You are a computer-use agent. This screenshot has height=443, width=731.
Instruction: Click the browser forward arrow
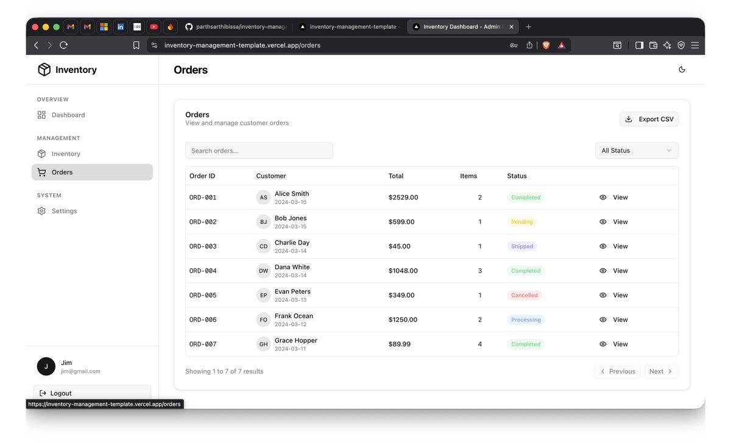pyautogui.click(x=50, y=45)
